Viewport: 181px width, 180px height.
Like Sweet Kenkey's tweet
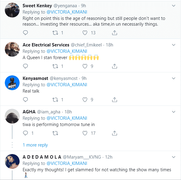[x=85, y=33]
